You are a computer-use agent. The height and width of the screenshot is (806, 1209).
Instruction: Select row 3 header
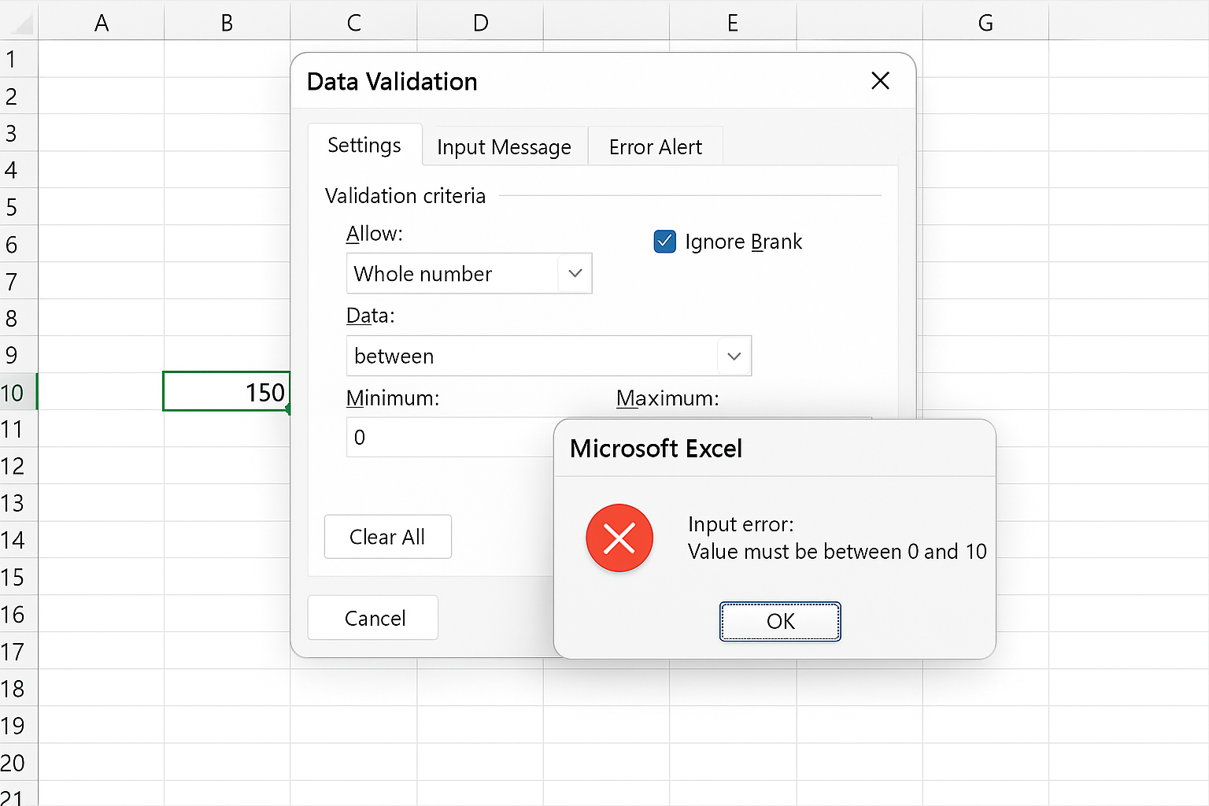(x=18, y=133)
